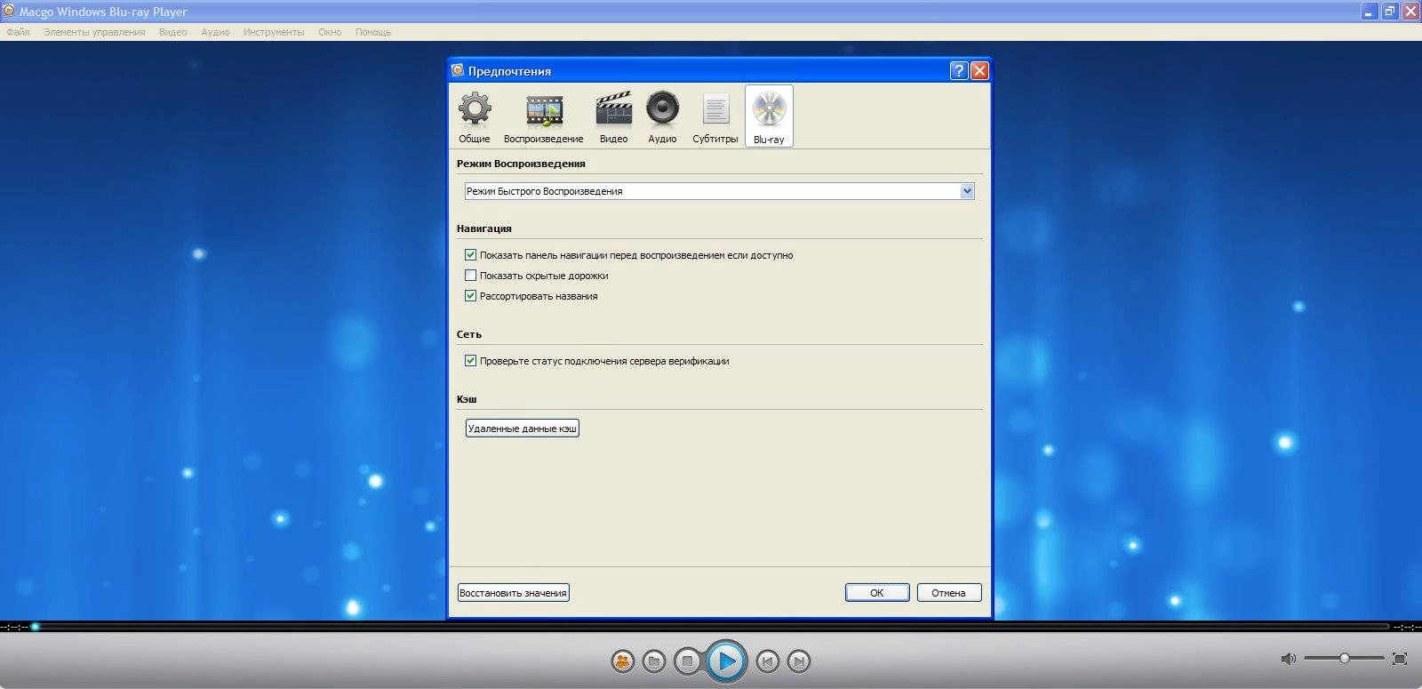1422x689 pixels.
Task: Open the Окно menu
Action: click(x=330, y=32)
